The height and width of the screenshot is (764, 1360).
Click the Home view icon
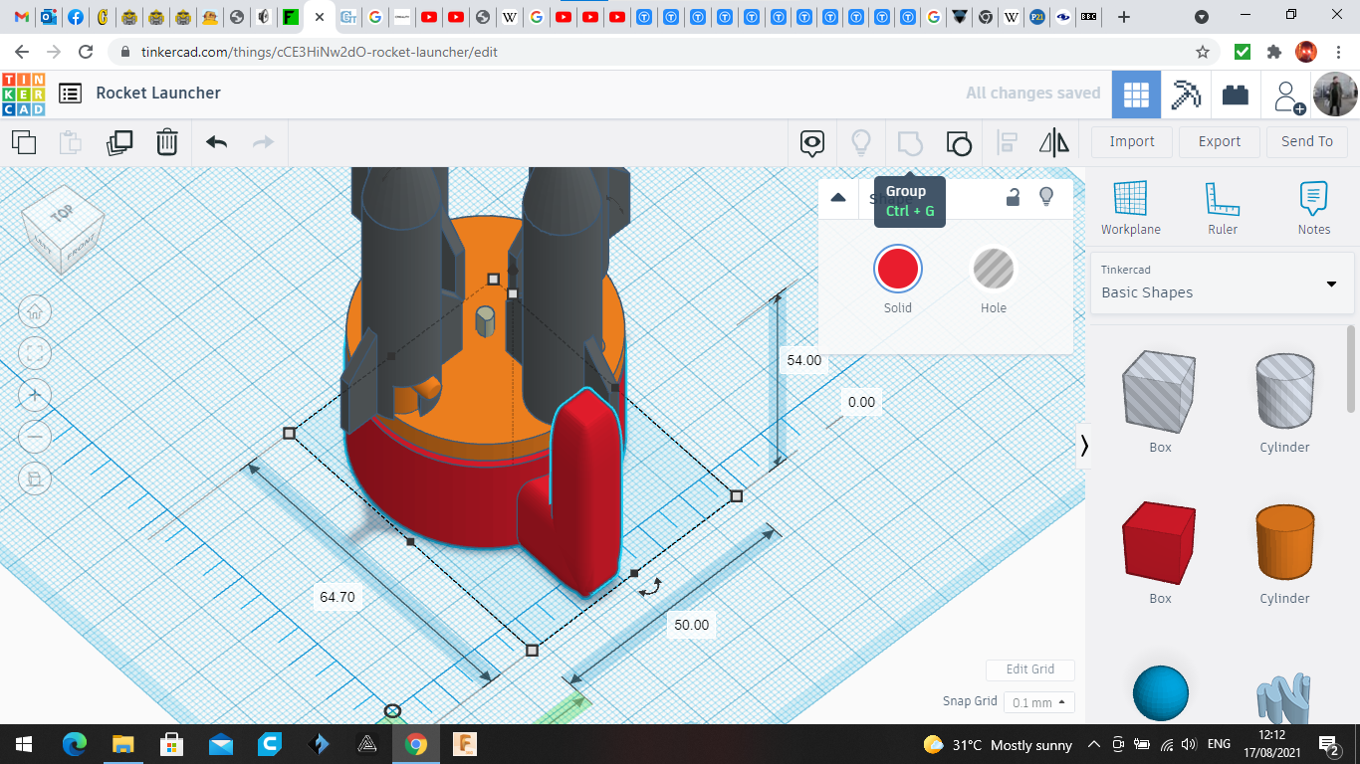[35, 311]
